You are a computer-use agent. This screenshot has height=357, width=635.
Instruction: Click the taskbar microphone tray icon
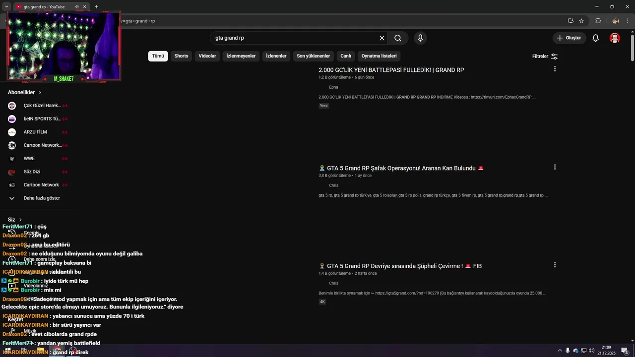click(568, 351)
